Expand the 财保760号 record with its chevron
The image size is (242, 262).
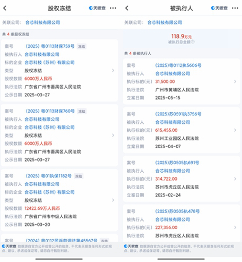113,135
